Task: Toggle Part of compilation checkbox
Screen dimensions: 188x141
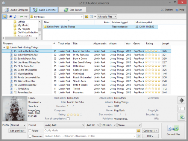Action: 68,118
